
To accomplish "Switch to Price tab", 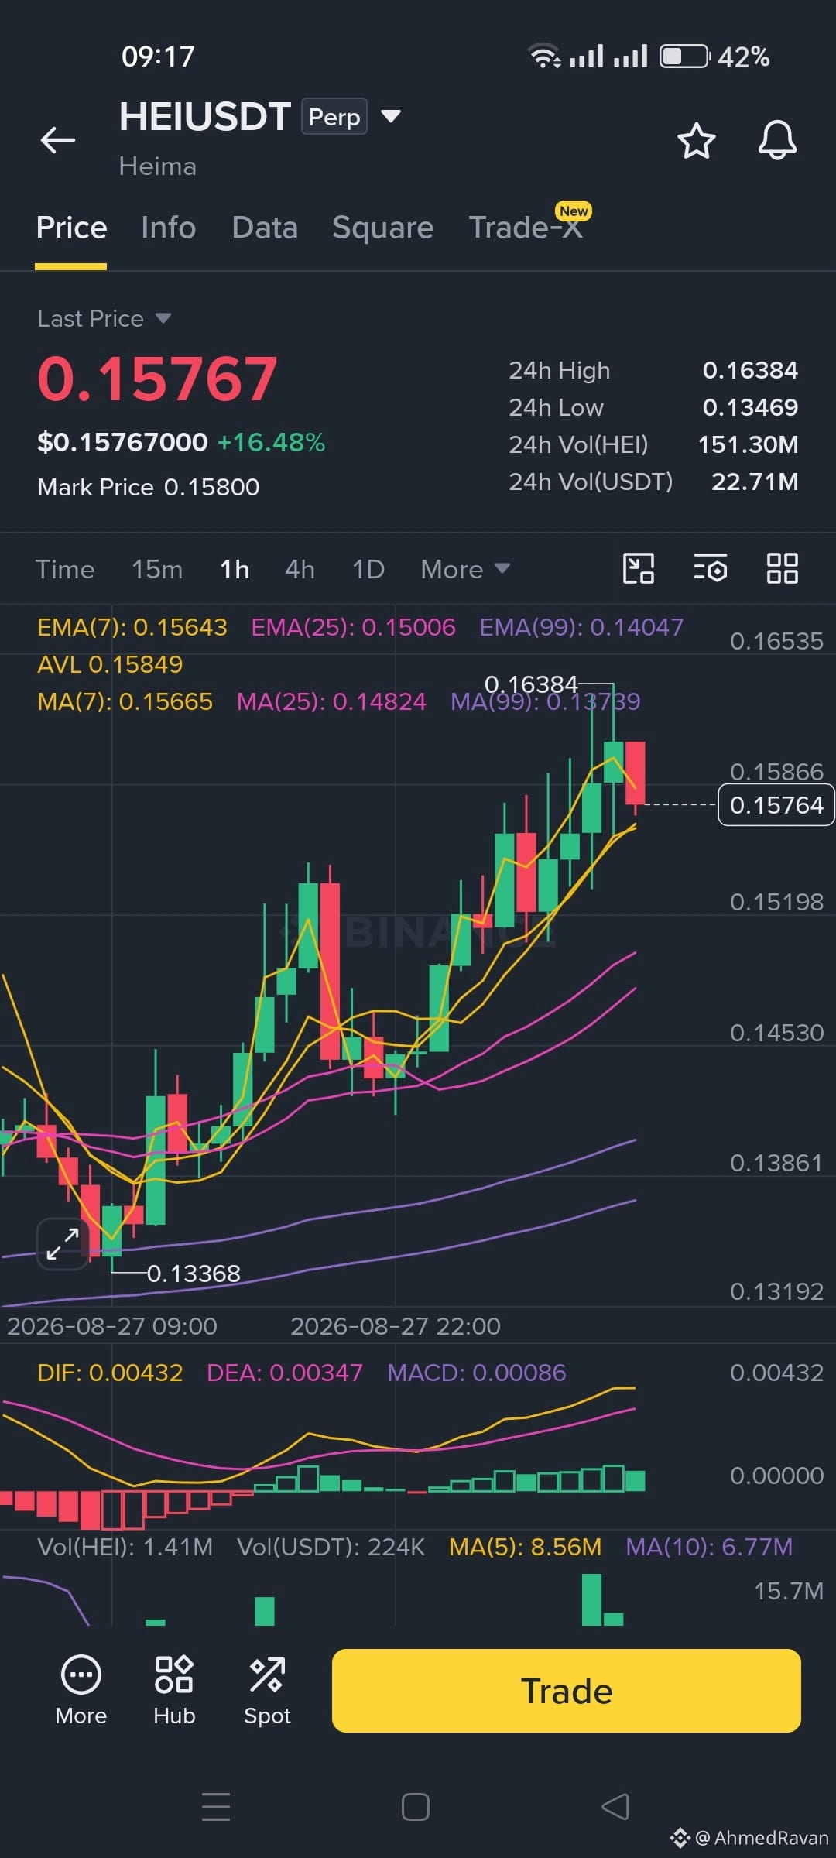I will coord(71,228).
